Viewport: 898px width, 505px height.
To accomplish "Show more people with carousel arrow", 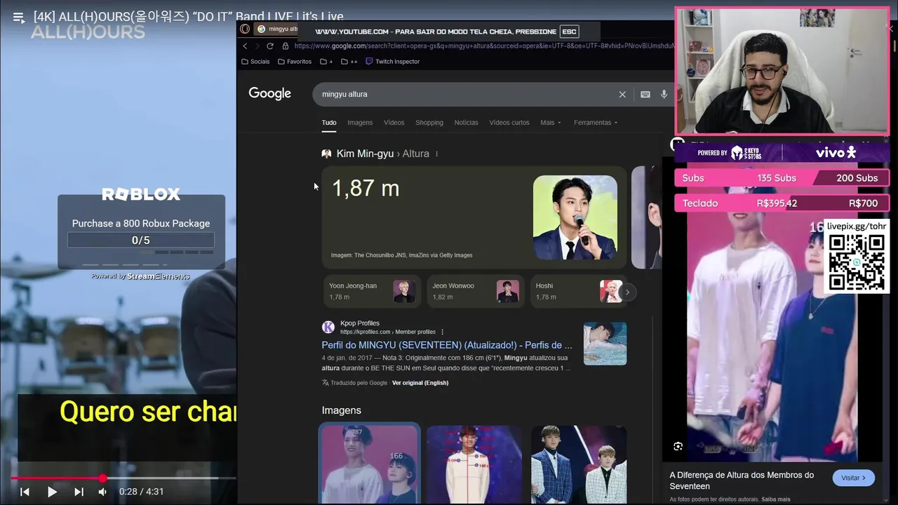I will click(x=628, y=292).
